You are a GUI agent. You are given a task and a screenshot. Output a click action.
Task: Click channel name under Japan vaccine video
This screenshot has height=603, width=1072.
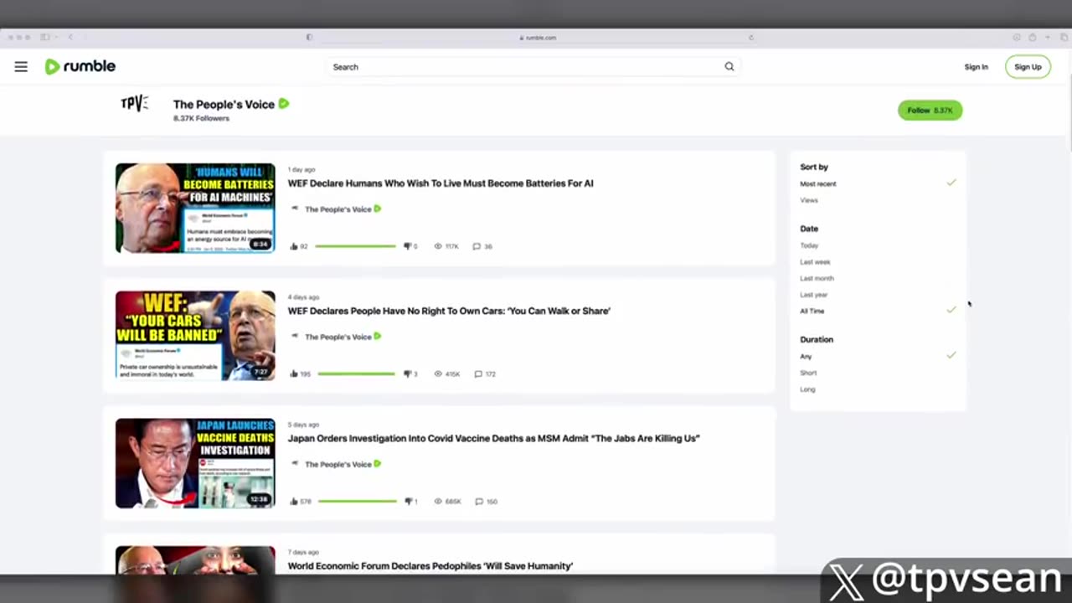coord(338,464)
